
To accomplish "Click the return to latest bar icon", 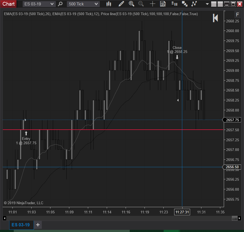I will [215, 18].
